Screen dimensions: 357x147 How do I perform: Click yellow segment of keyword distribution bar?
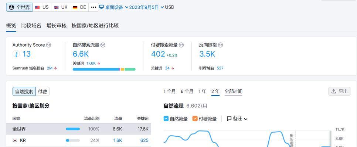coord(122,69)
